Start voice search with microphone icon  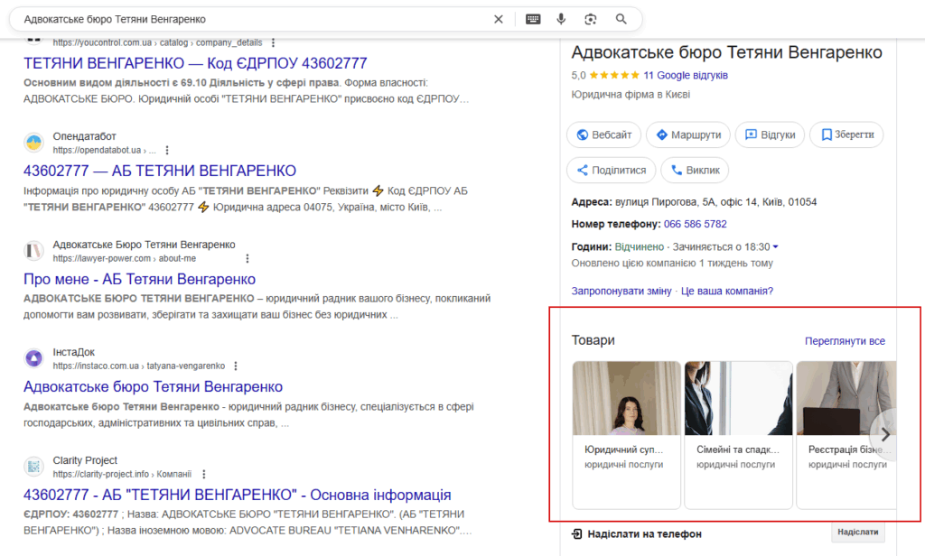(x=561, y=19)
